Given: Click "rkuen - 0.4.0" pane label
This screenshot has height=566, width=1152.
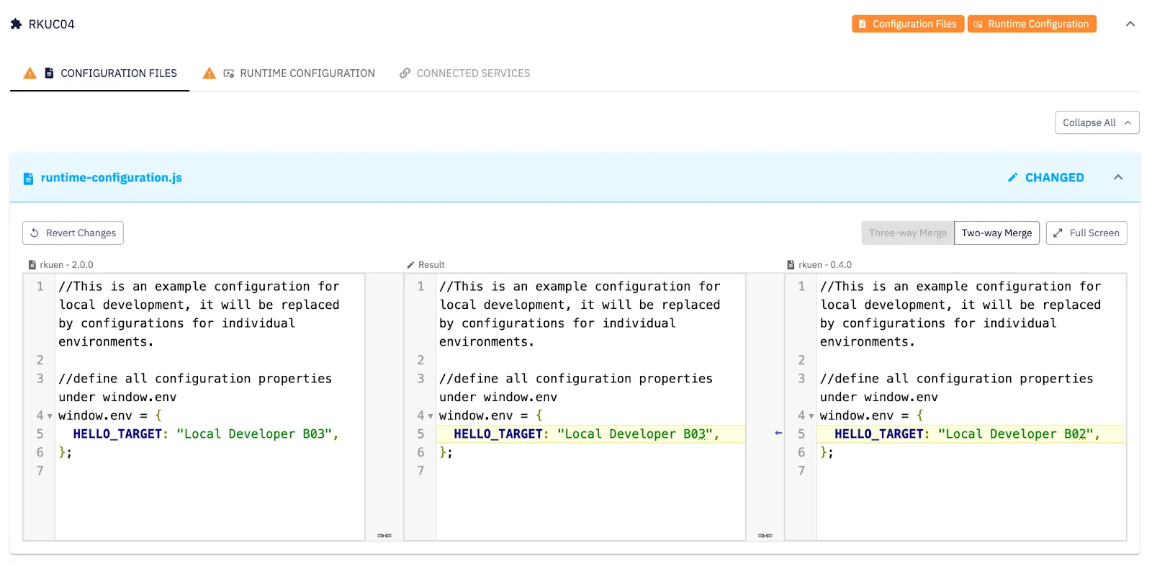Looking at the screenshot, I should pyautogui.click(x=824, y=264).
